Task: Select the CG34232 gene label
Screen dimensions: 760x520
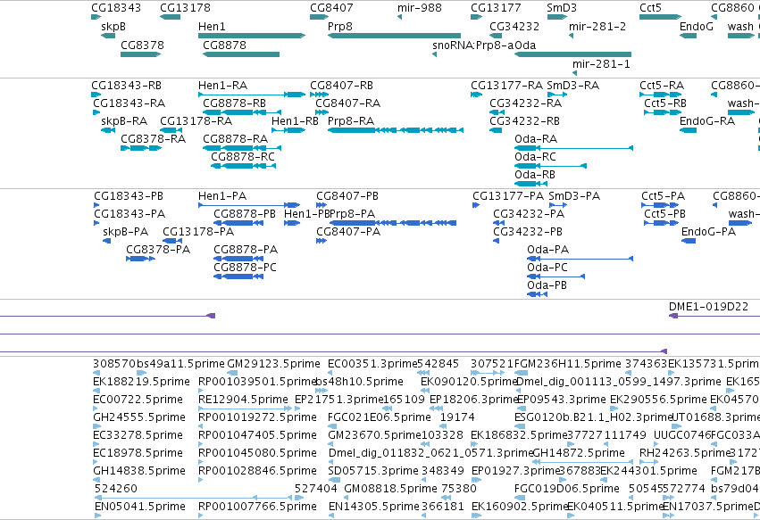Action: click(514, 26)
